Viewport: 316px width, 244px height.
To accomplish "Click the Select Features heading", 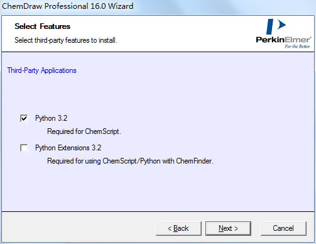I will [x=42, y=26].
